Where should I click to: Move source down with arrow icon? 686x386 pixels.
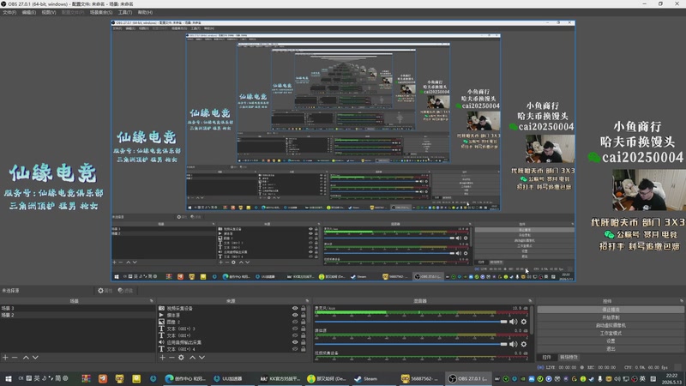pyautogui.click(x=202, y=357)
